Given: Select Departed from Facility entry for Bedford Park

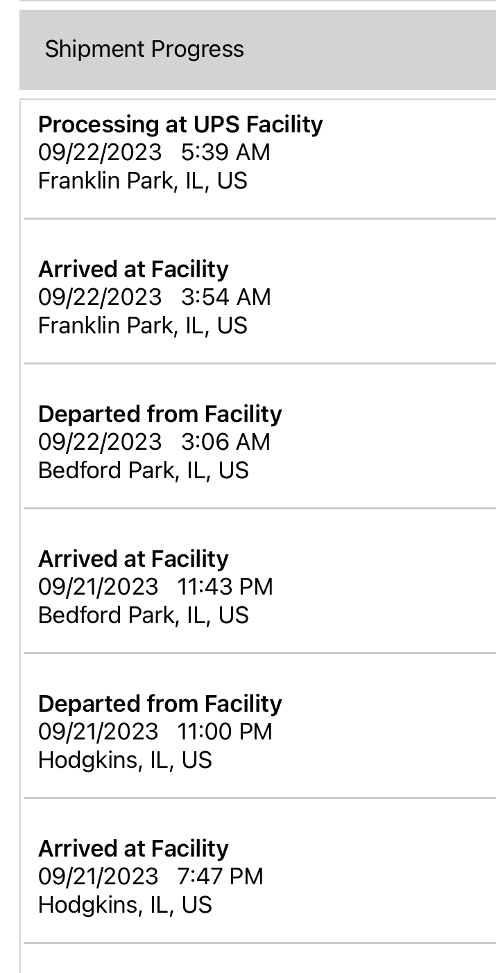Looking at the screenshot, I should [160, 414].
